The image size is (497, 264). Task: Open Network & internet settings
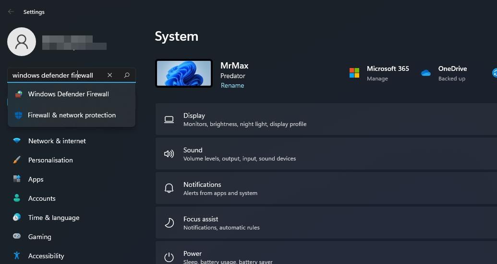[57, 141]
